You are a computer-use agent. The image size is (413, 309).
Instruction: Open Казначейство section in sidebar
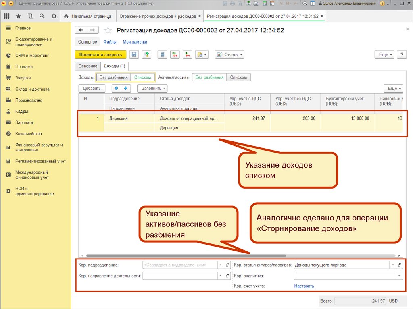[28, 134]
